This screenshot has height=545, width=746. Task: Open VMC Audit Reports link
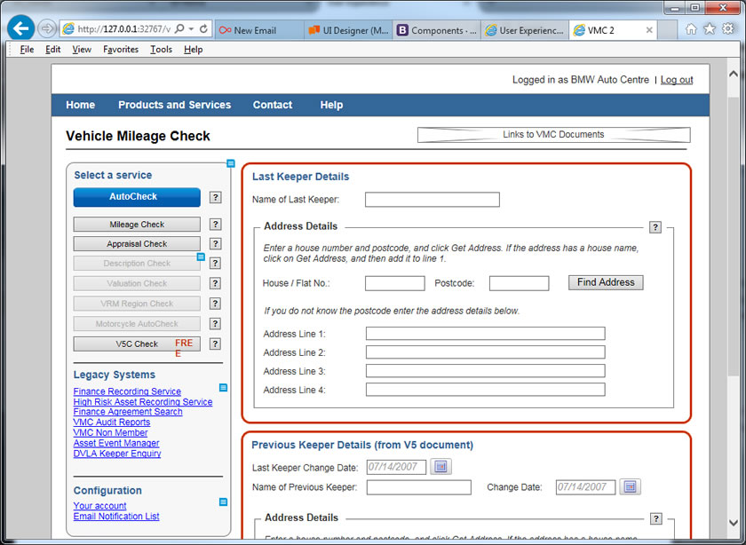(112, 423)
